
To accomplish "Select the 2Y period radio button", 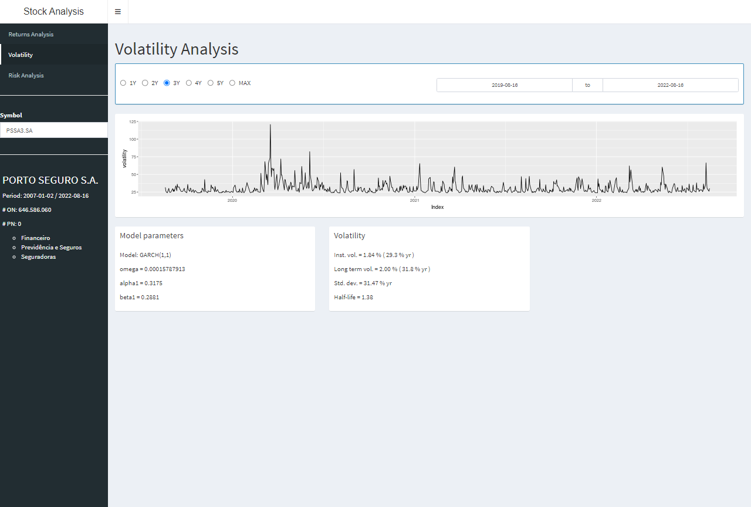I will pyautogui.click(x=145, y=83).
